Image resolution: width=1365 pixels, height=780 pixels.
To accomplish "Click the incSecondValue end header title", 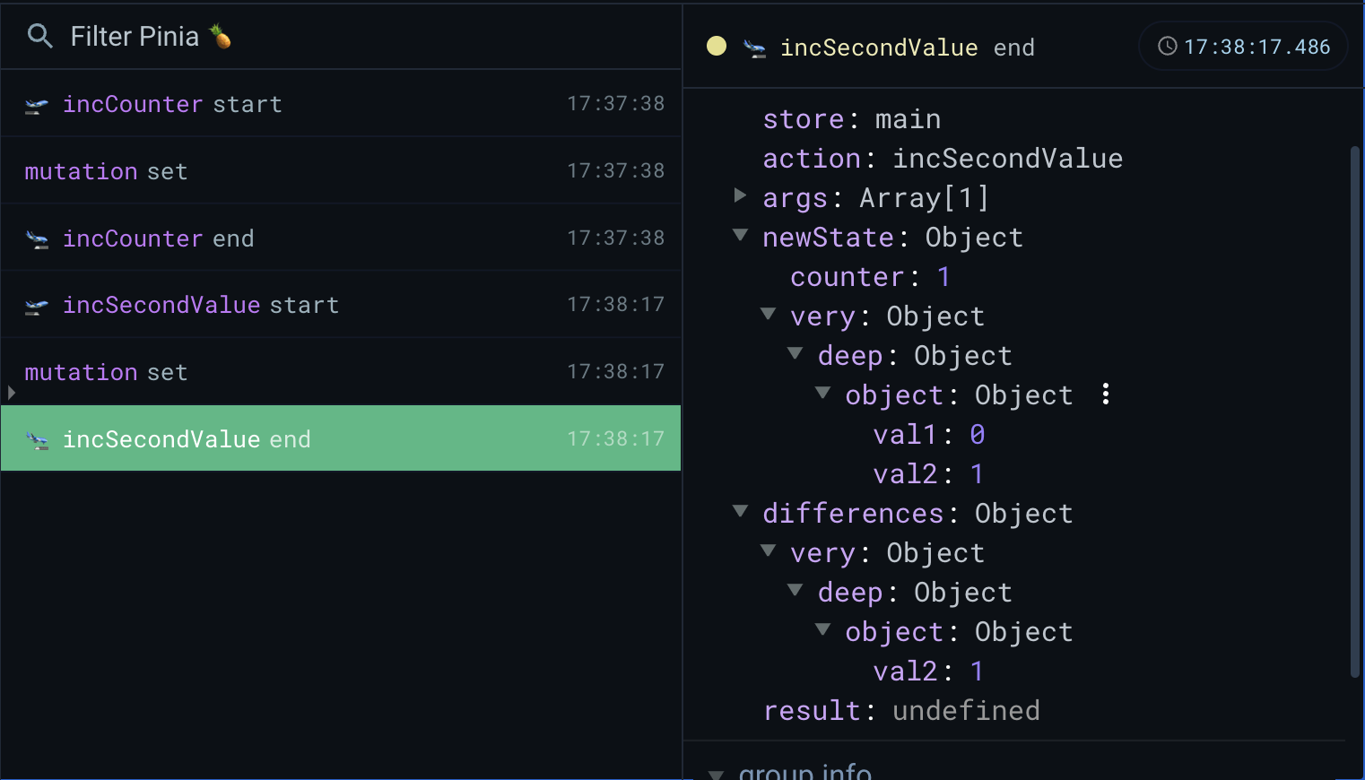I will point(908,48).
